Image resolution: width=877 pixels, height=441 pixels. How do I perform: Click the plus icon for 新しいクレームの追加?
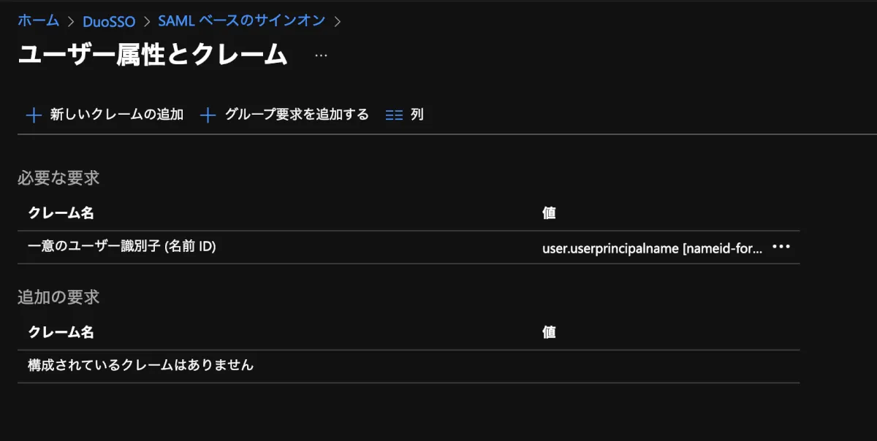coord(34,115)
